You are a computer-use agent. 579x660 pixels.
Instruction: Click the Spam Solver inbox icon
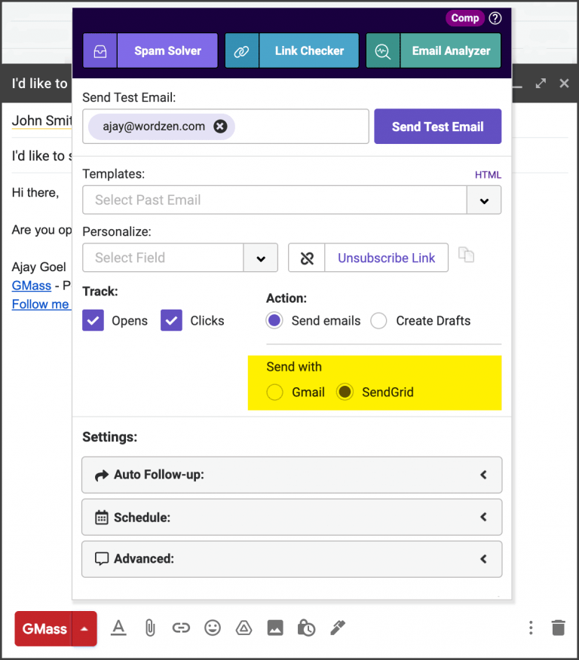pyautogui.click(x=100, y=51)
